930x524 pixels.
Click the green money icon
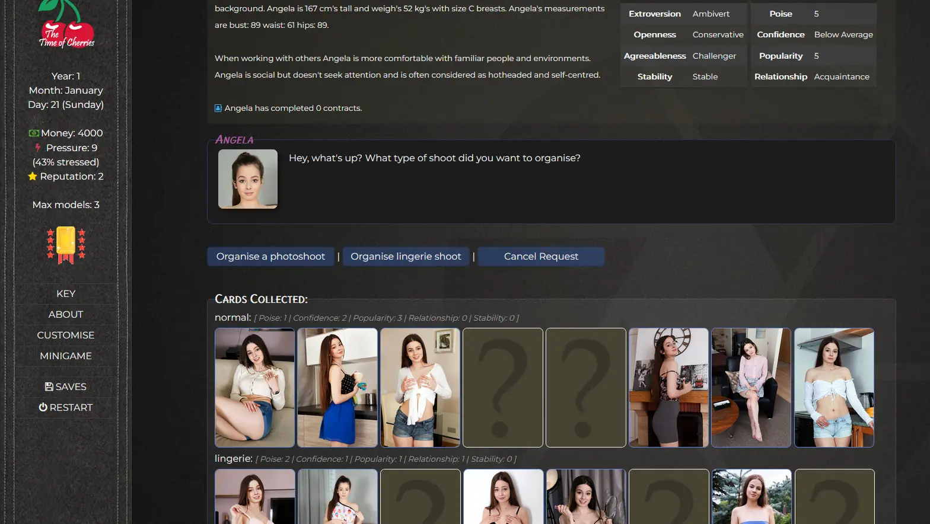[x=34, y=133]
